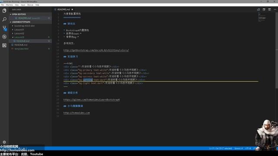This screenshot has width=278, height=156.
Task: Expand the Lesson01 folder
Action: (x=19, y=30)
